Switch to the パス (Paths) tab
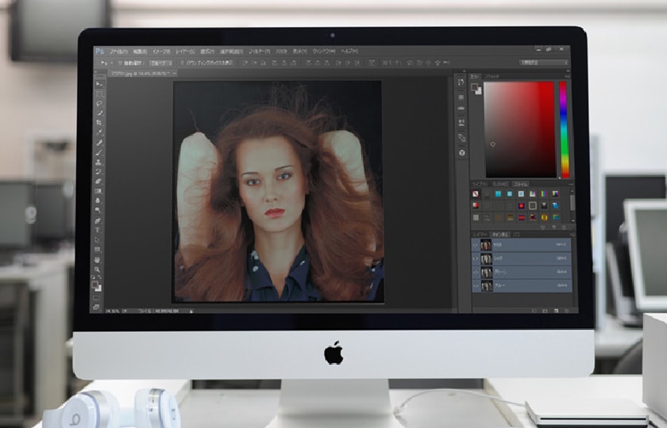This screenshot has height=428, width=667. [516, 235]
